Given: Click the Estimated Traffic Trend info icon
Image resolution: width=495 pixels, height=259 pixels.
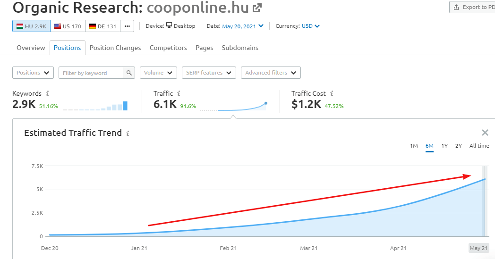Looking at the screenshot, I should (128, 133).
